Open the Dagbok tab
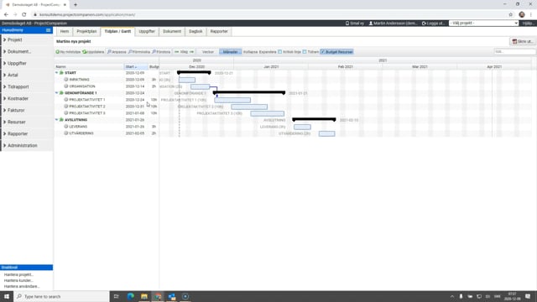This screenshot has height=302, width=537. [x=196, y=32]
